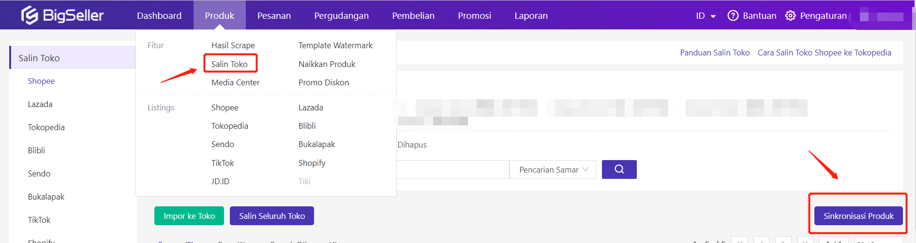Choose Naikkan Produk menu entry
Viewport: 916px width, 243px height.
327,64
